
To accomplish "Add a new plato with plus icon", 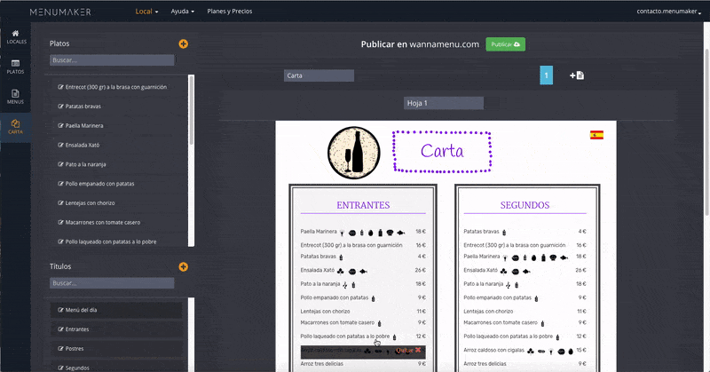I will 184,44.
